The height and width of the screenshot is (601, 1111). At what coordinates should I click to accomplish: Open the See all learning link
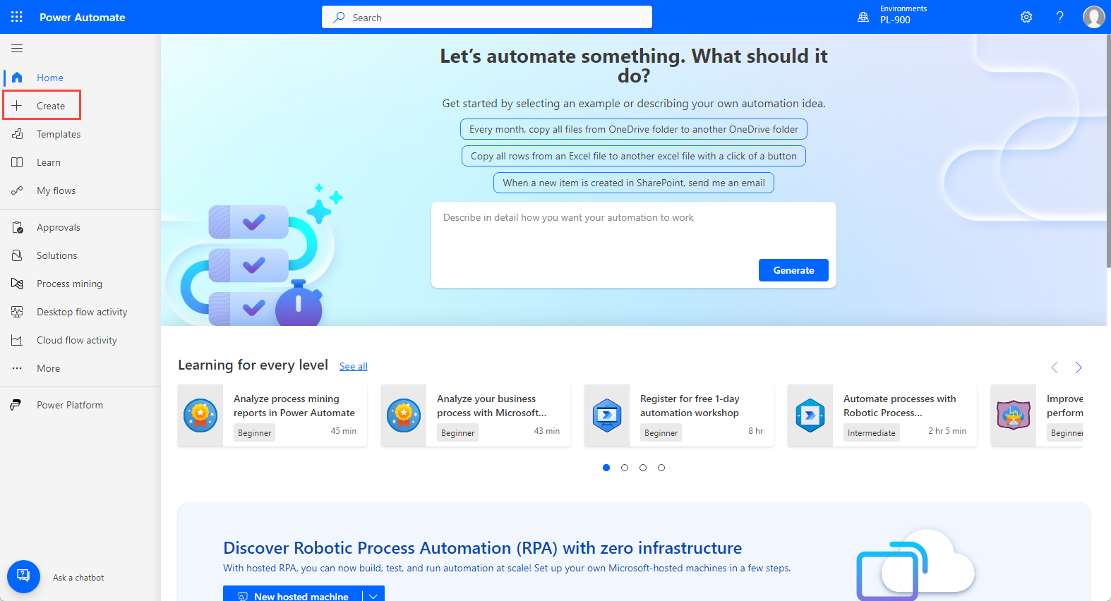coord(354,366)
